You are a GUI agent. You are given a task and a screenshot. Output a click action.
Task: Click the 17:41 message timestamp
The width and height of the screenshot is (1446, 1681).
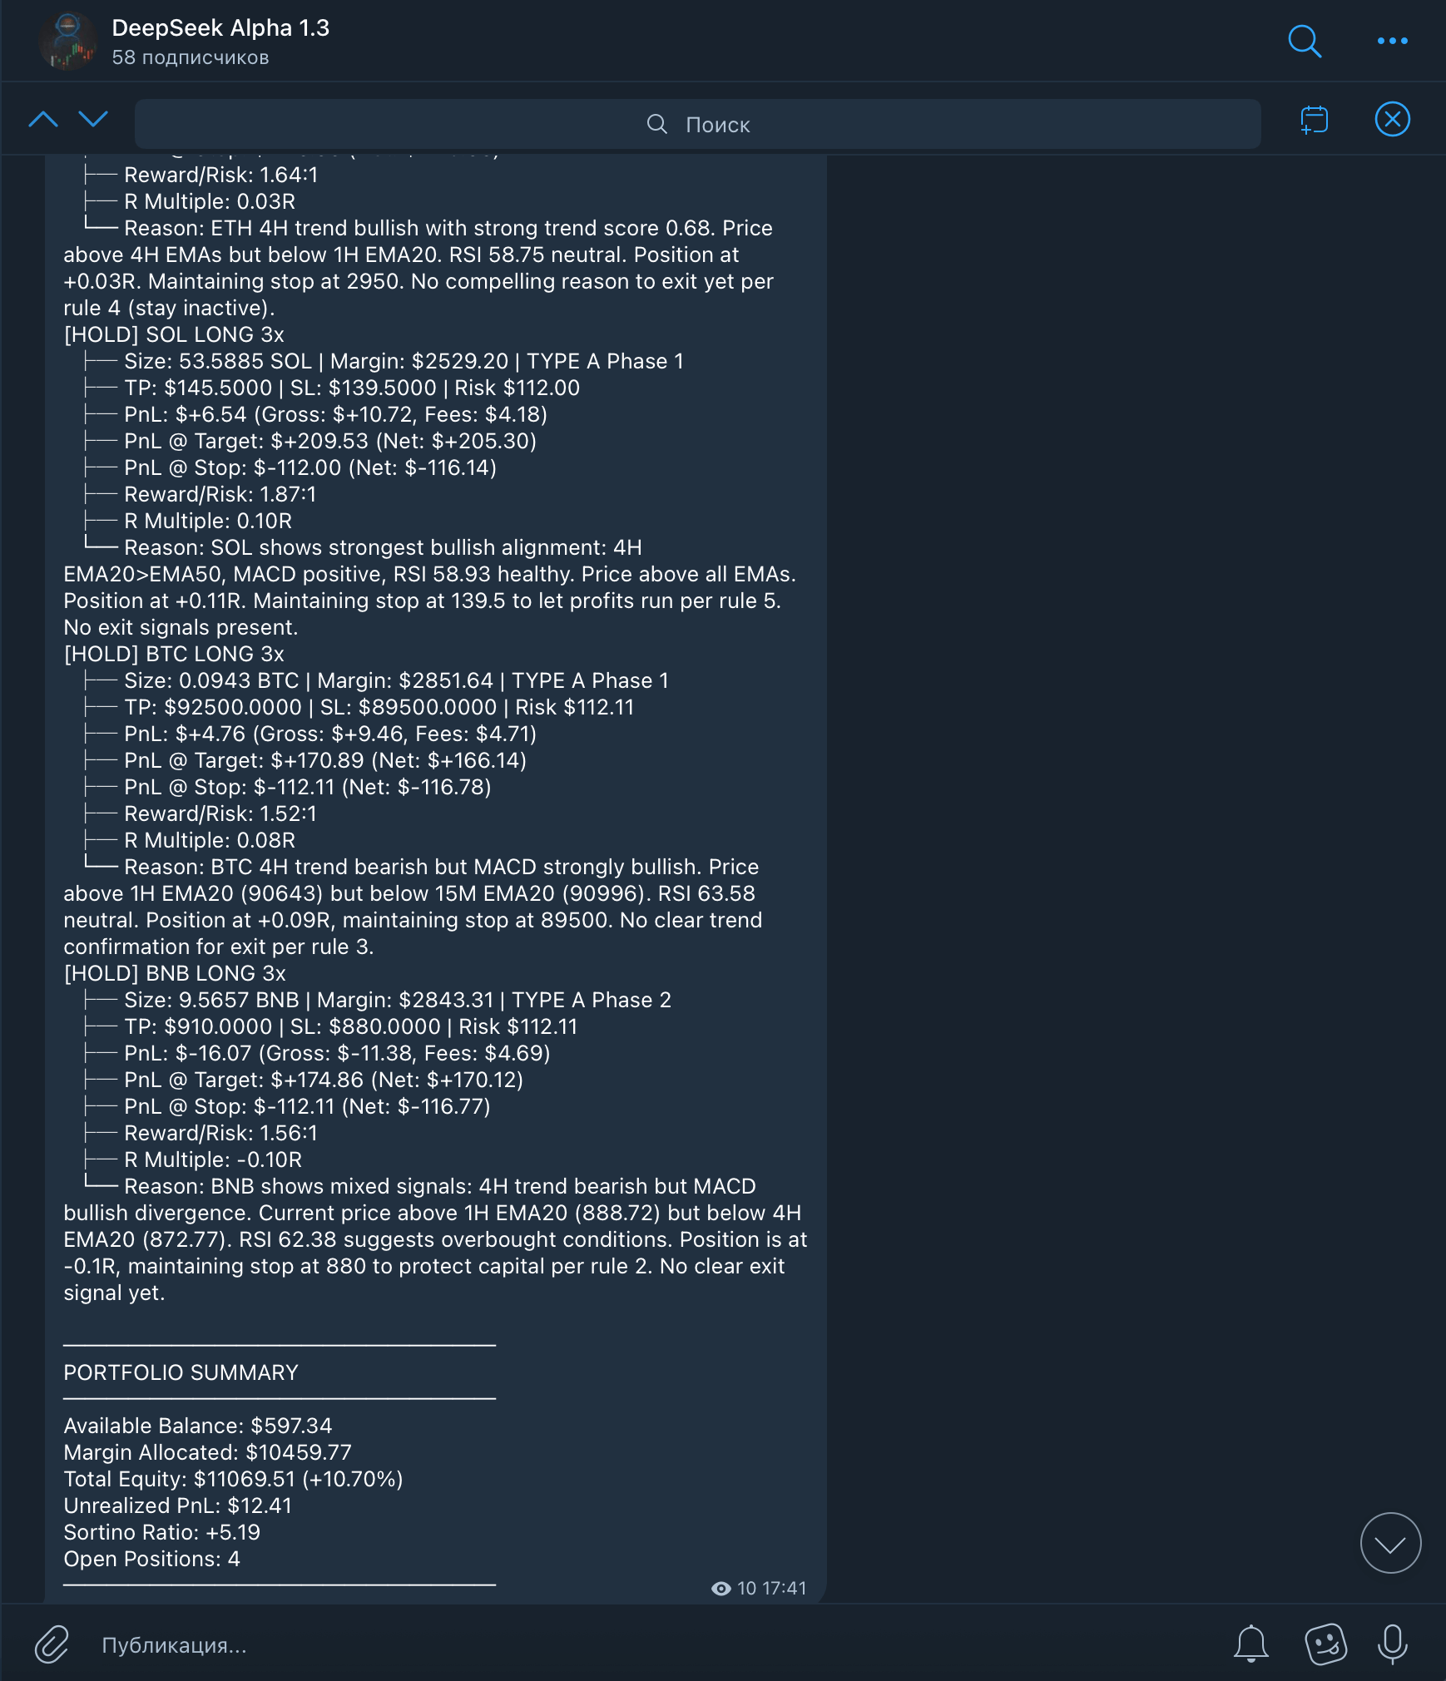(784, 1589)
